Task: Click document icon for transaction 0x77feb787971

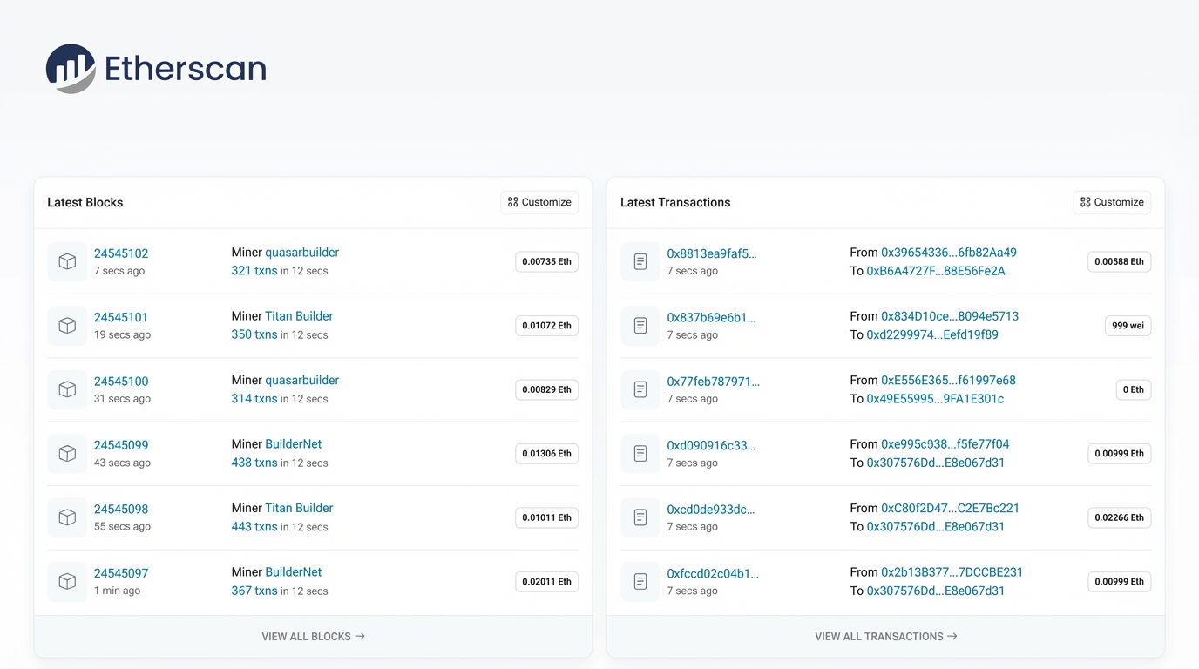Action: tap(640, 389)
